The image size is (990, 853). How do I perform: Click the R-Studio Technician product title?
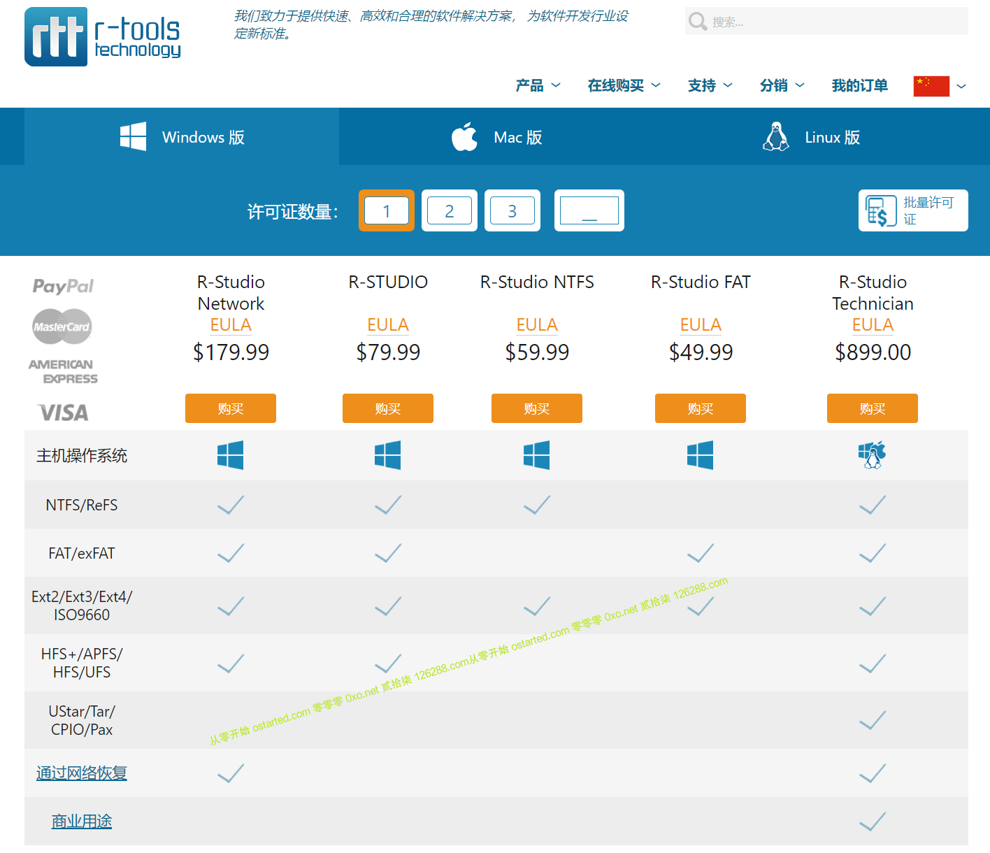click(x=873, y=292)
